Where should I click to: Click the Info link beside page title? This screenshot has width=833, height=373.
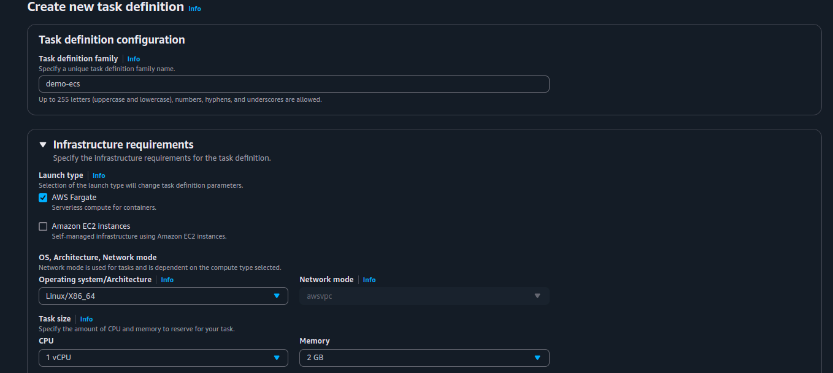(194, 9)
